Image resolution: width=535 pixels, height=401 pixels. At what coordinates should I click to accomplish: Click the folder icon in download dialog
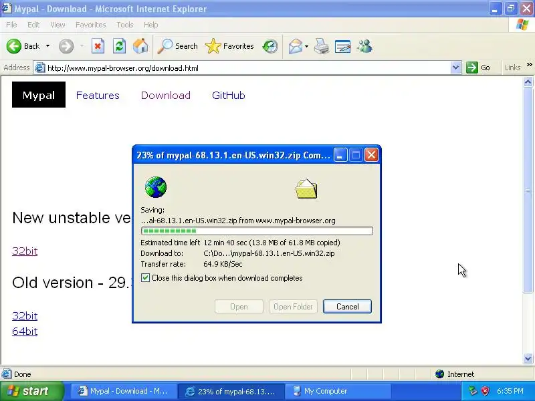coord(306,188)
